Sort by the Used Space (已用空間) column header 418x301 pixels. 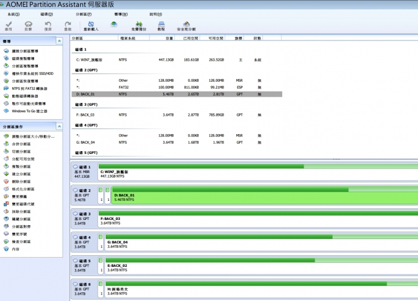[x=188, y=38]
